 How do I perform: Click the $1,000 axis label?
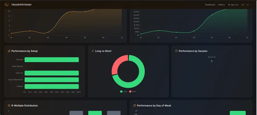point(137,29)
